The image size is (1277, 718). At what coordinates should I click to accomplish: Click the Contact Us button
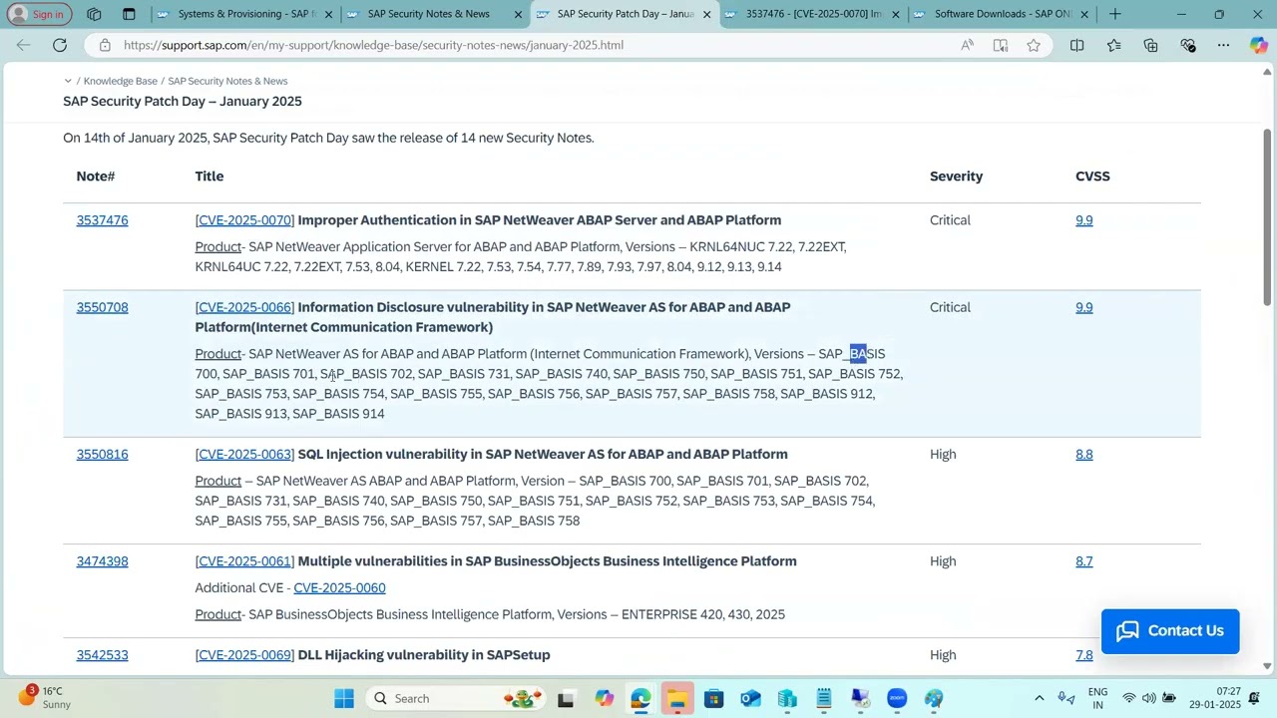(1170, 631)
